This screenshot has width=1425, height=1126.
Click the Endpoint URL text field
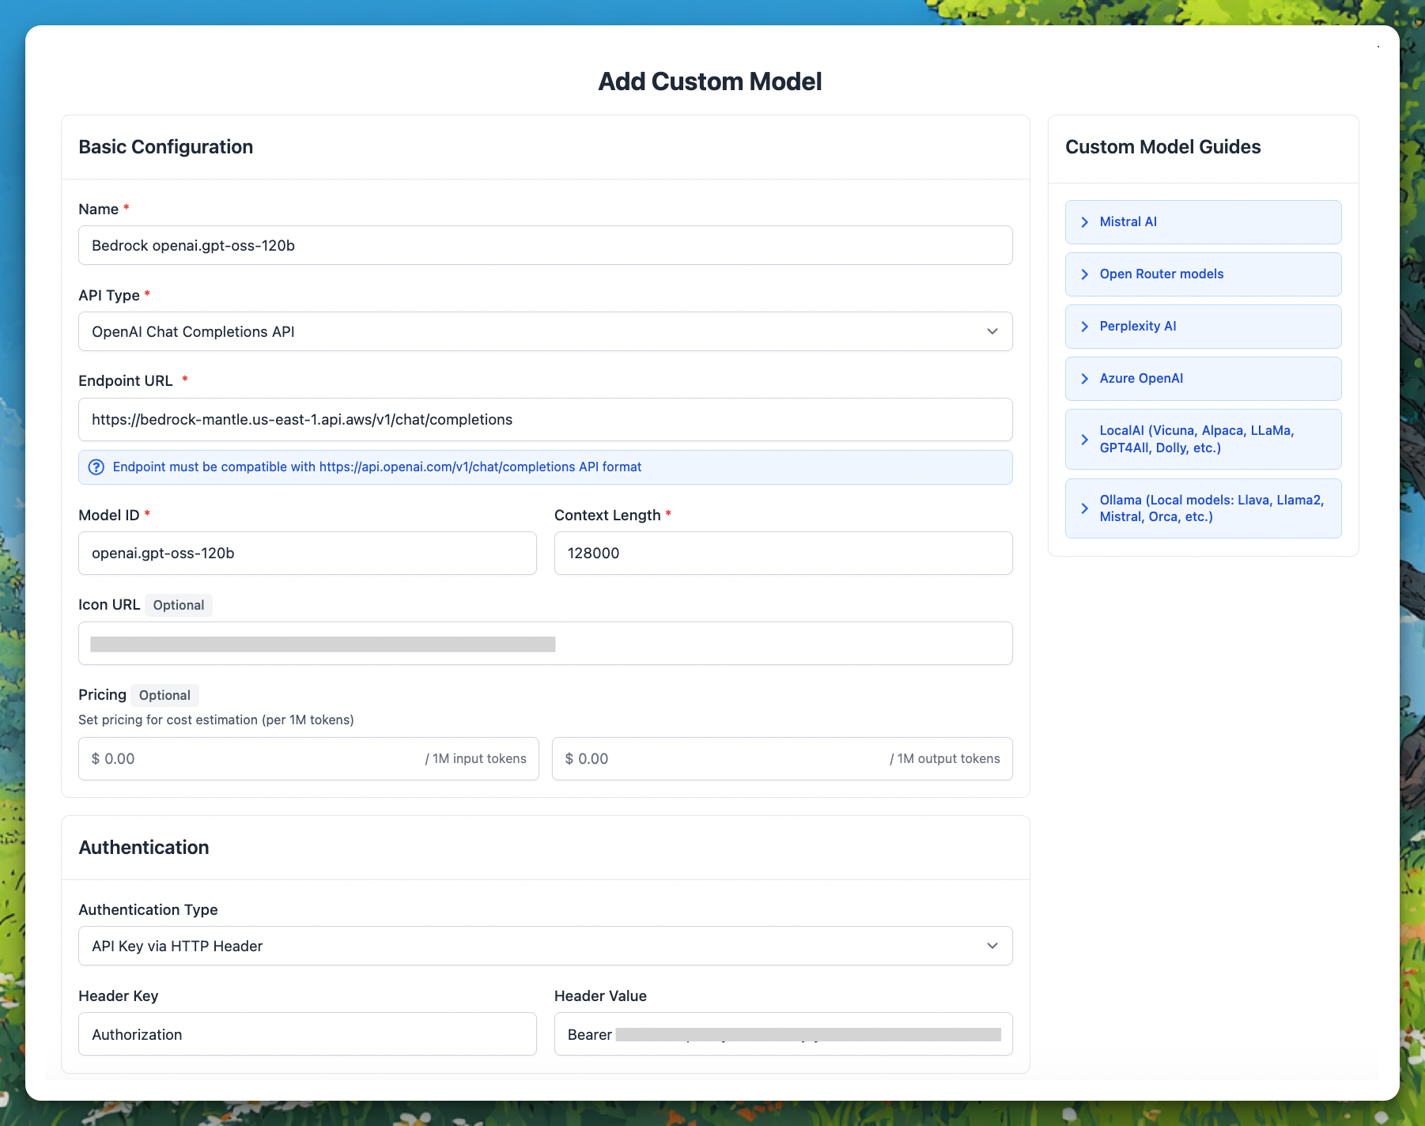[x=544, y=420]
